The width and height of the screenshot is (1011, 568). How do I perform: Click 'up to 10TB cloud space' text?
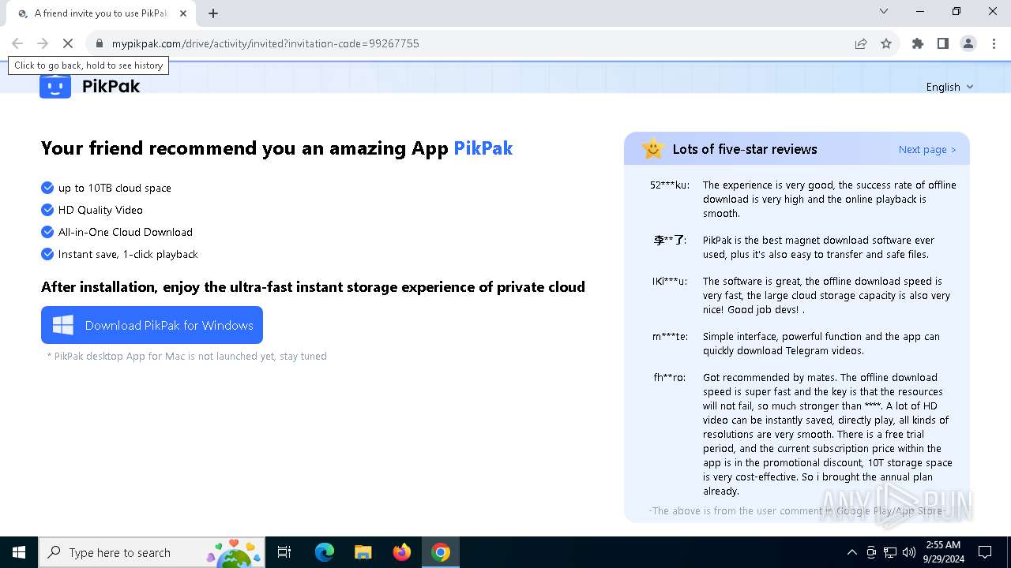point(115,188)
